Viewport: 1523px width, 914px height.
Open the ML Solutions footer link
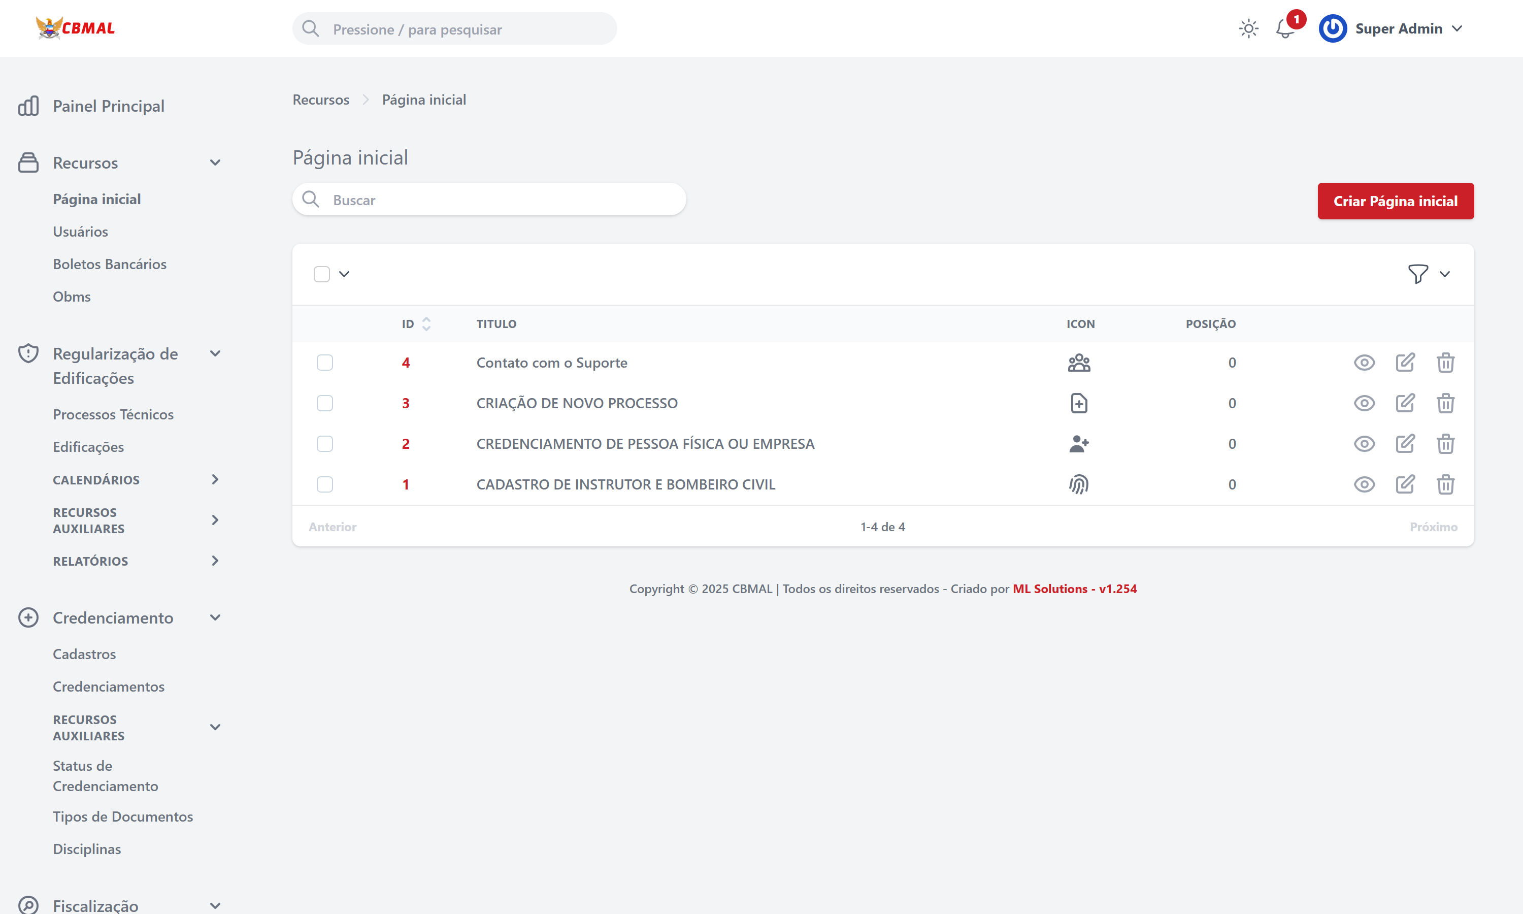(1074, 589)
